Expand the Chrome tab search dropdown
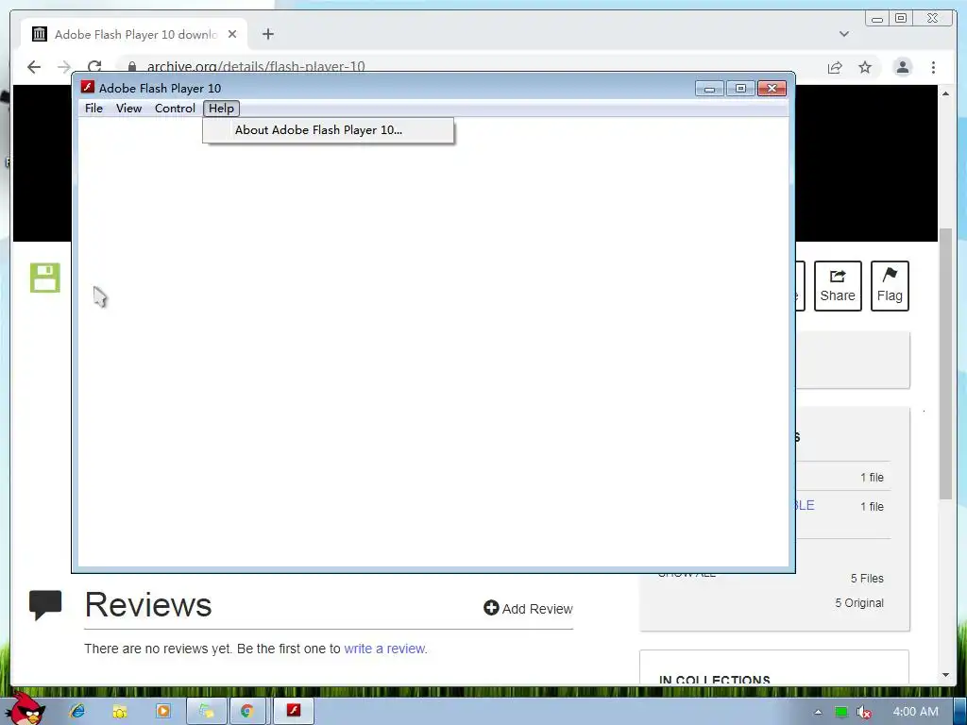This screenshot has height=725, width=967. point(843,34)
